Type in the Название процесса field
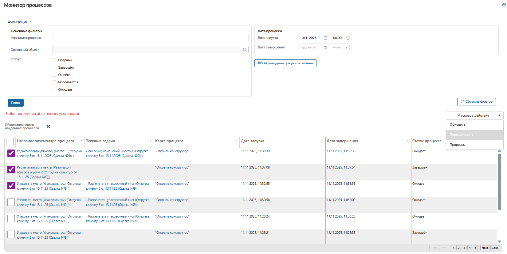Screen dimensions: 507x254 click(150, 38)
